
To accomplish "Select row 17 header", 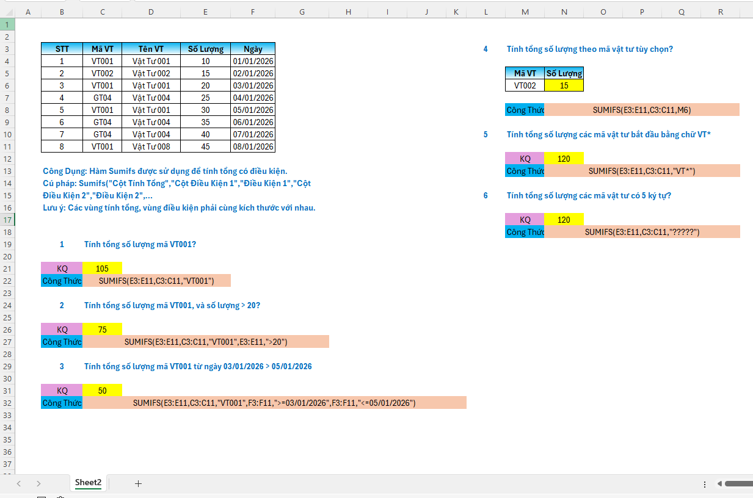I will 7,220.
